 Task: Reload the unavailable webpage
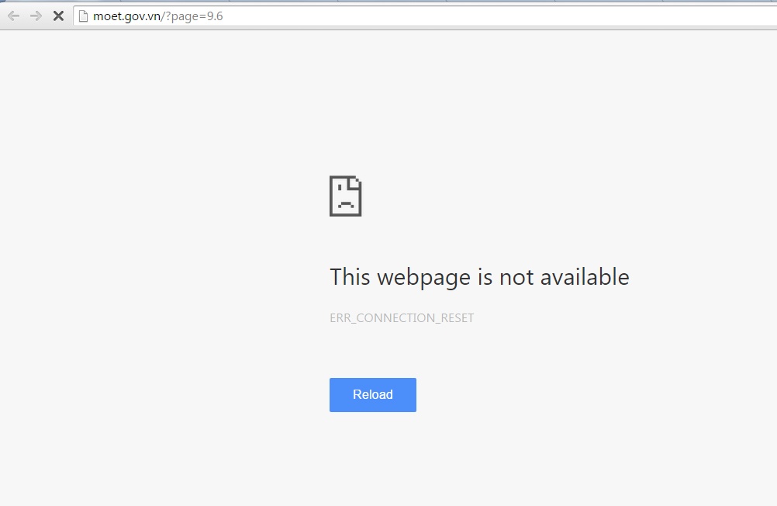(373, 395)
